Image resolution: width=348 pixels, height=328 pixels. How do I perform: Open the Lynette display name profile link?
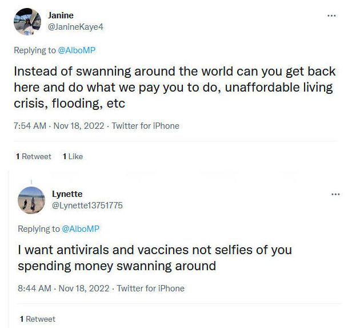tap(67, 194)
